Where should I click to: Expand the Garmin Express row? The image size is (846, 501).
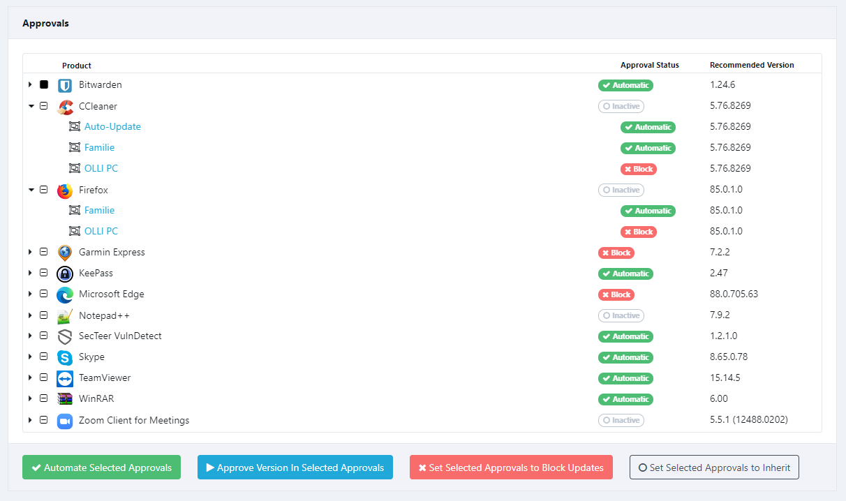click(x=30, y=252)
